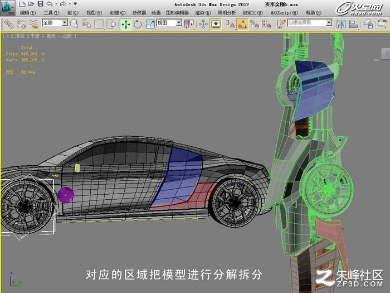The width and height of the screenshot is (390, 293).
Task: Select the blue side panel on the car
Action: tap(179, 177)
